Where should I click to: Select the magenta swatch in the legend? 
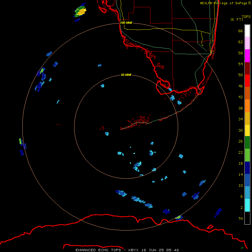[x=247, y=56]
